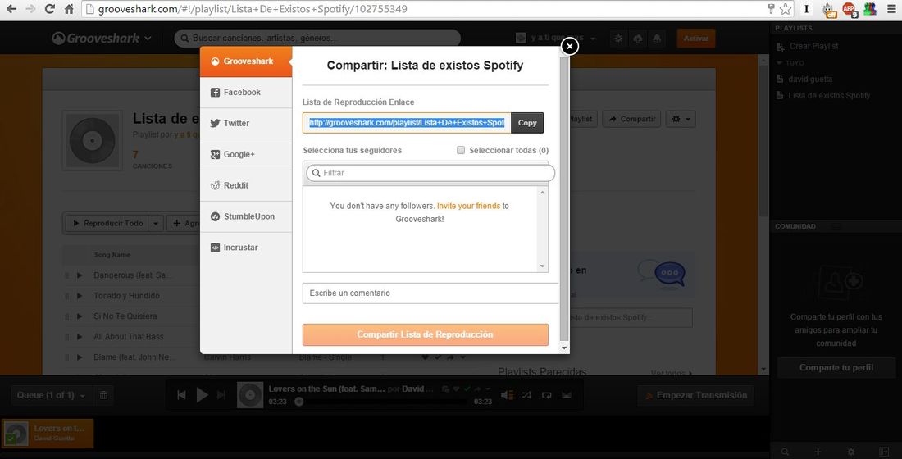Skip to the next track
The image size is (902, 459).
coord(221,395)
